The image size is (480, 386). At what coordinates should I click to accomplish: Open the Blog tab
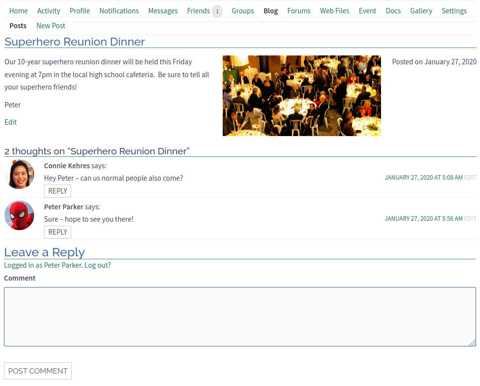[271, 11]
